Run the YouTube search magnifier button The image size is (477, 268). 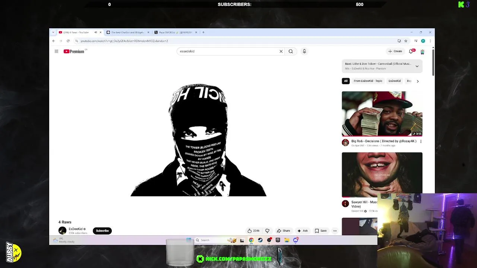pos(291,51)
